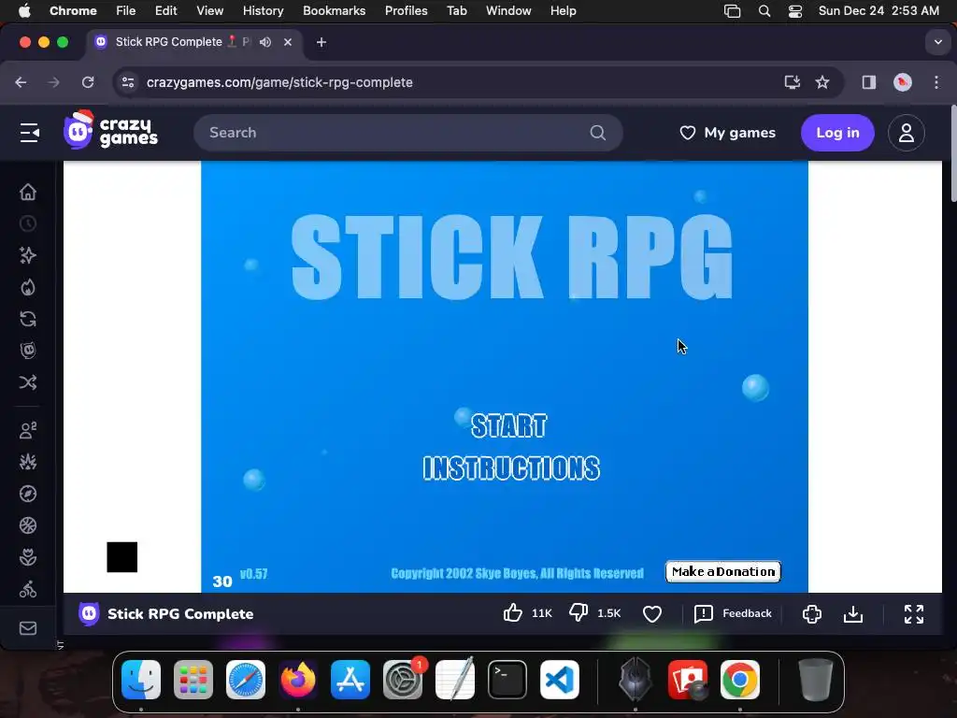Open the Help menu
957x718 pixels.
click(x=563, y=11)
